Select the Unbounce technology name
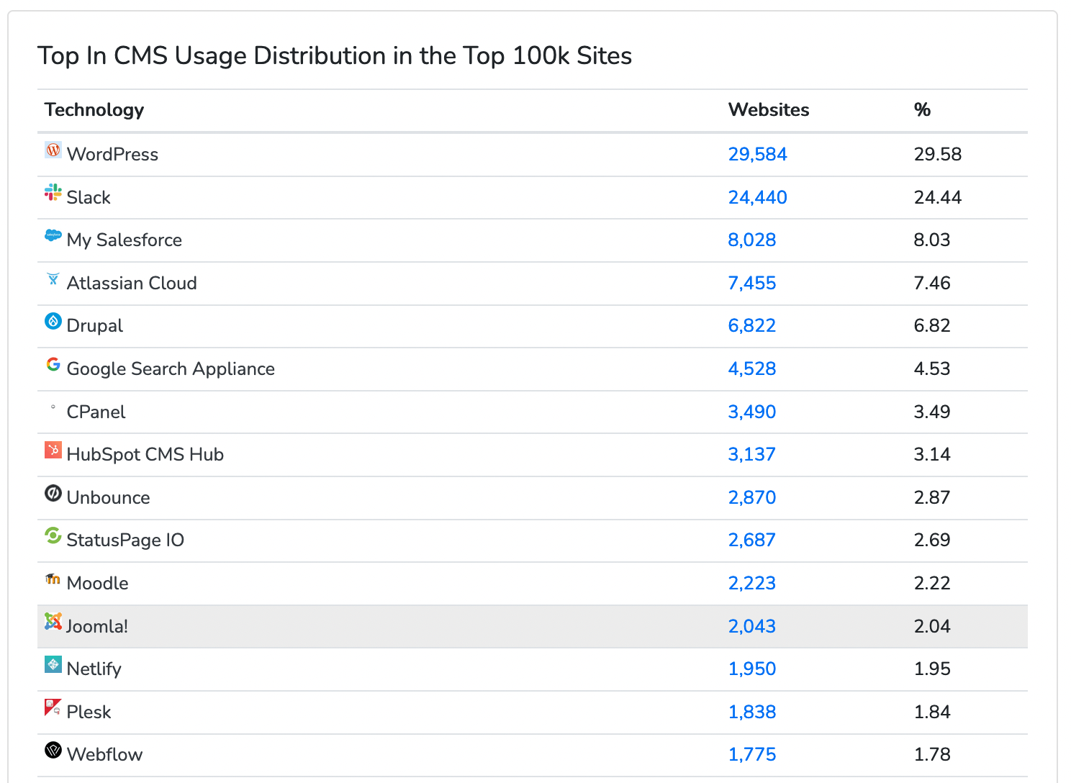The image size is (1071, 783). (108, 497)
